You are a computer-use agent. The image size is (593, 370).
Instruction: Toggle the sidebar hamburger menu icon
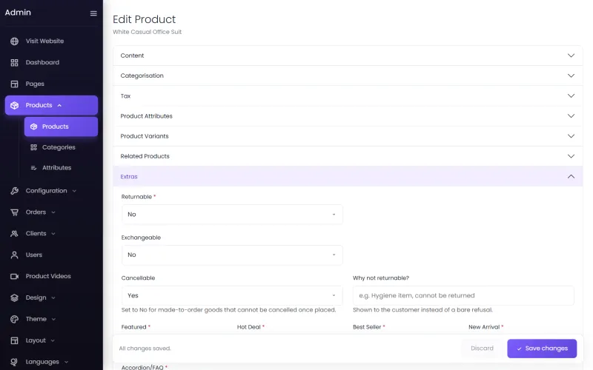point(93,13)
